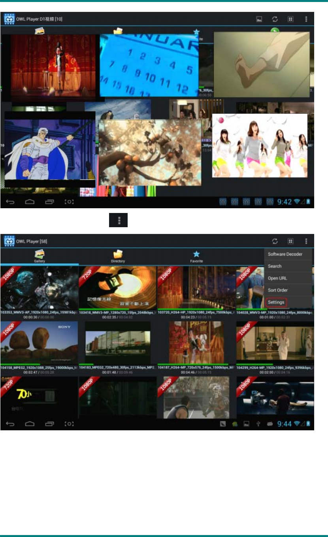Screen dimensions: 328x537
Task: Click OWL Player [58] app logo
Action: tap(9, 241)
